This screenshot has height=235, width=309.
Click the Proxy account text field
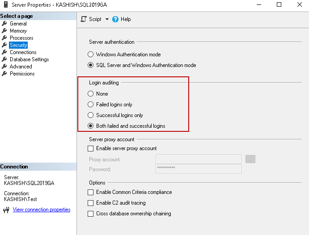[198, 159]
